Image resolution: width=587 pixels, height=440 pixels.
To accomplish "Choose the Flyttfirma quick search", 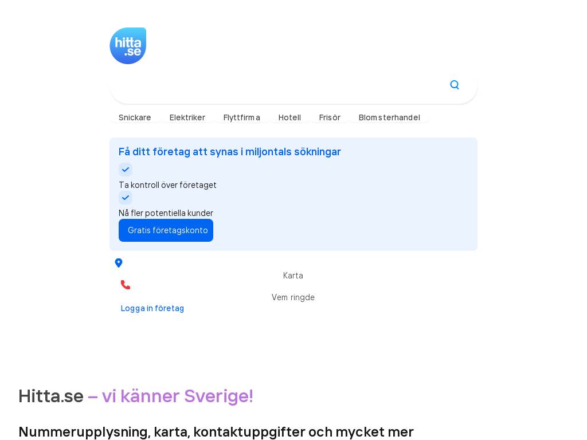I will pos(242,117).
